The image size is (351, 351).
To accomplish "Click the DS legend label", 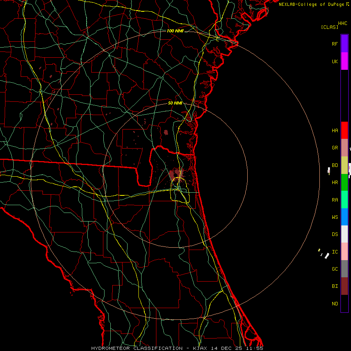I will (335, 234).
